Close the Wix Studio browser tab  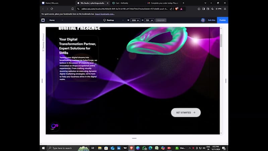tap(108, 3)
